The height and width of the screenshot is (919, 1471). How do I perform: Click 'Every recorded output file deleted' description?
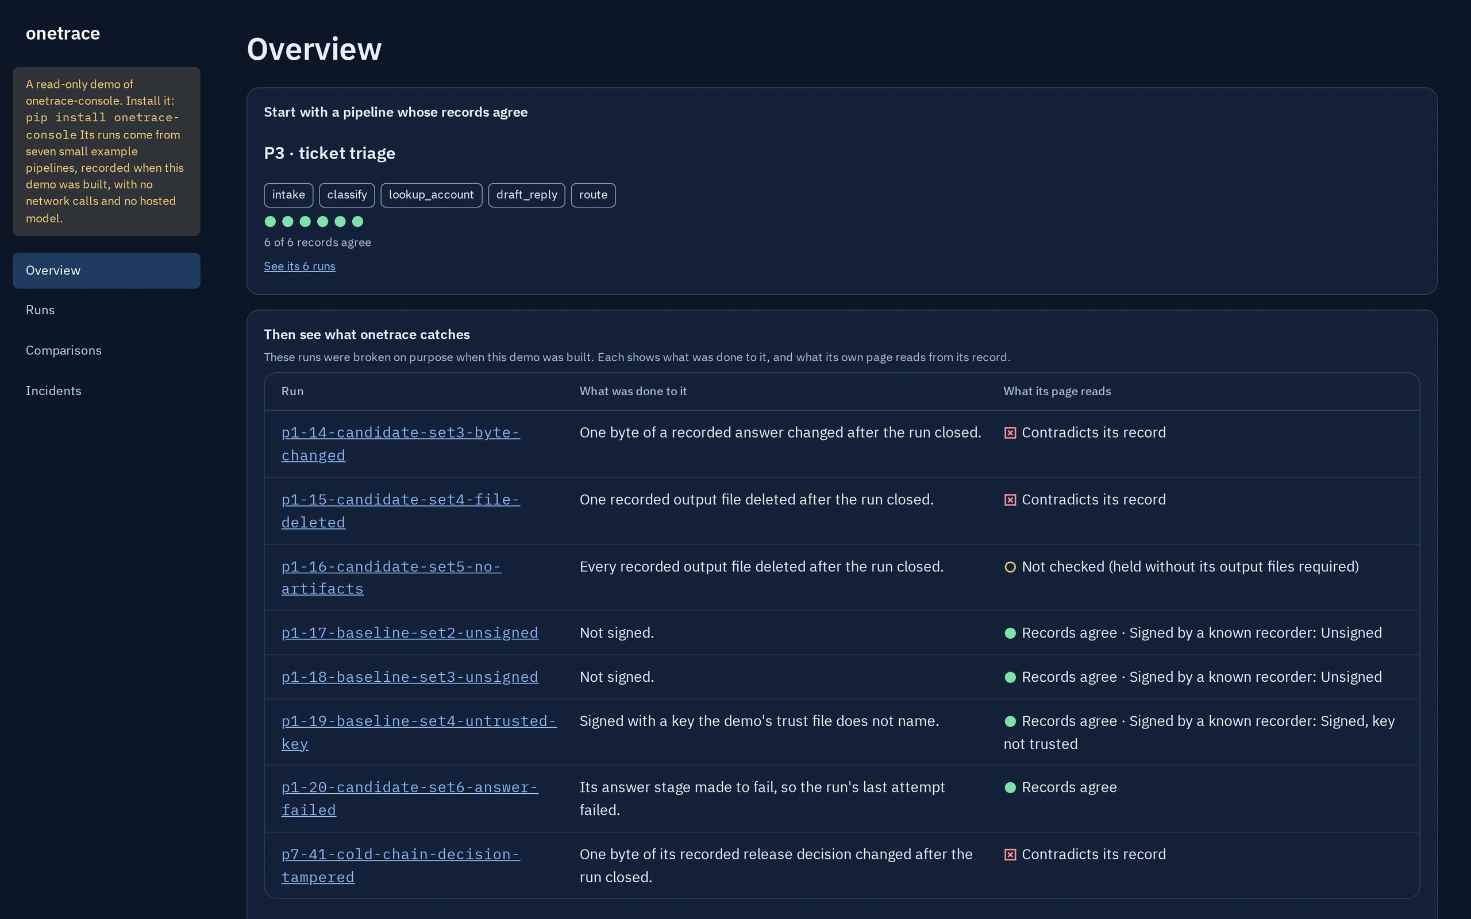pyautogui.click(x=761, y=566)
